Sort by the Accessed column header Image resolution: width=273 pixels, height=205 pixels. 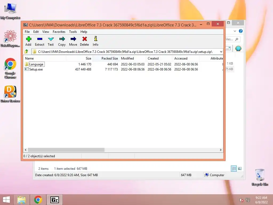pos(186,58)
